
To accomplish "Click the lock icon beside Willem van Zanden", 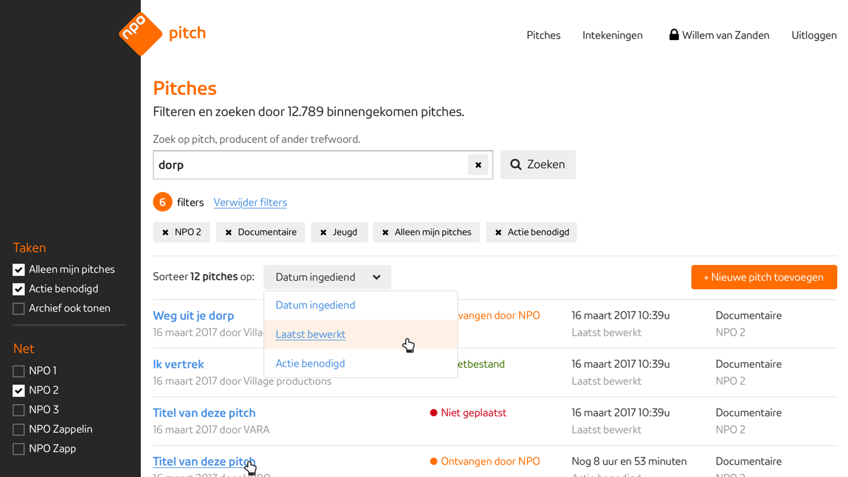I will 674,34.
